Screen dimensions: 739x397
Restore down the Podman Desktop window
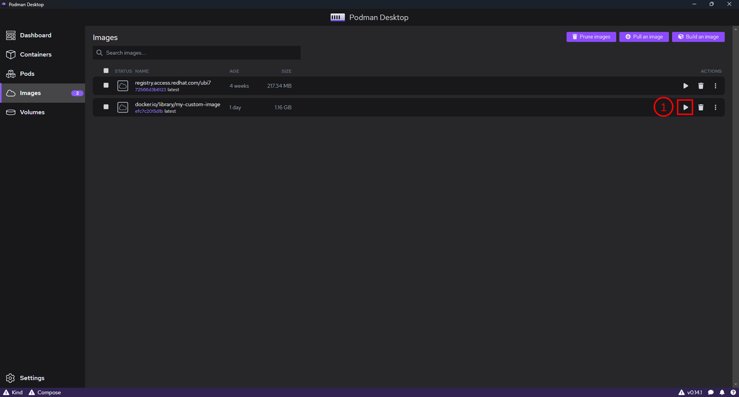pos(712,4)
